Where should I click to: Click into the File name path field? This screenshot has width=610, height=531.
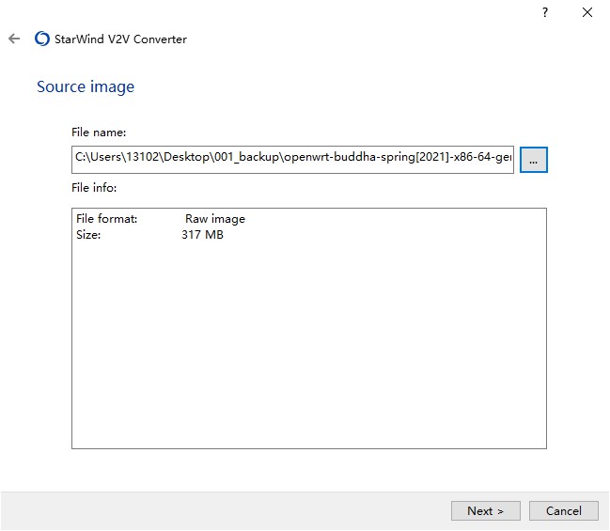tap(292, 160)
